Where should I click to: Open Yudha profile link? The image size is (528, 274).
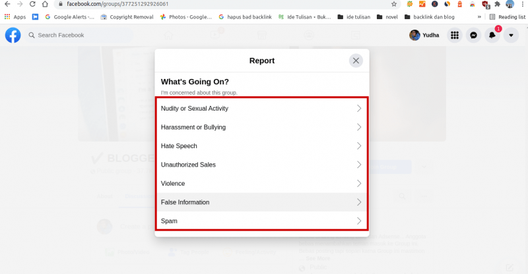424,36
